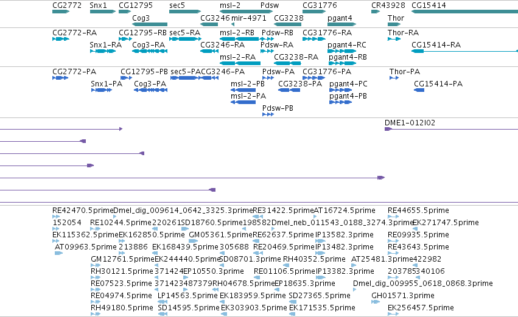Click the DME1-012I02 clone feature

pyautogui.click(x=451, y=129)
